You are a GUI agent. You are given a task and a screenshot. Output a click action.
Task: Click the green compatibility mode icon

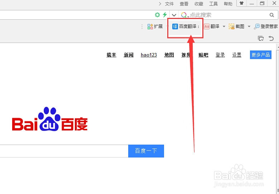click(157, 15)
